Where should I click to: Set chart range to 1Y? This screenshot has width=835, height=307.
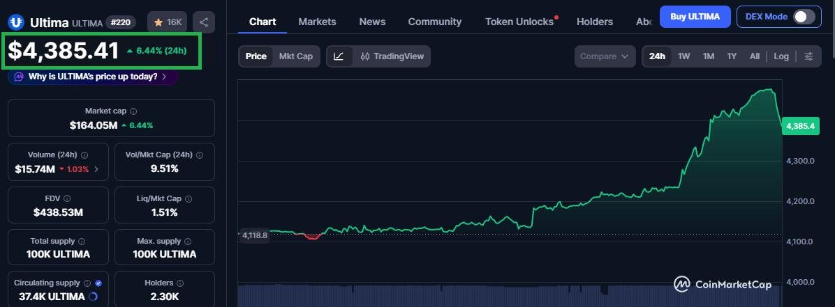tap(732, 56)
